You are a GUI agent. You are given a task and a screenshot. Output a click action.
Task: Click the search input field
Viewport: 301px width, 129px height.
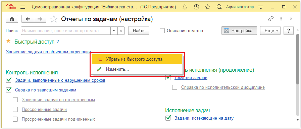coord(66,31)
